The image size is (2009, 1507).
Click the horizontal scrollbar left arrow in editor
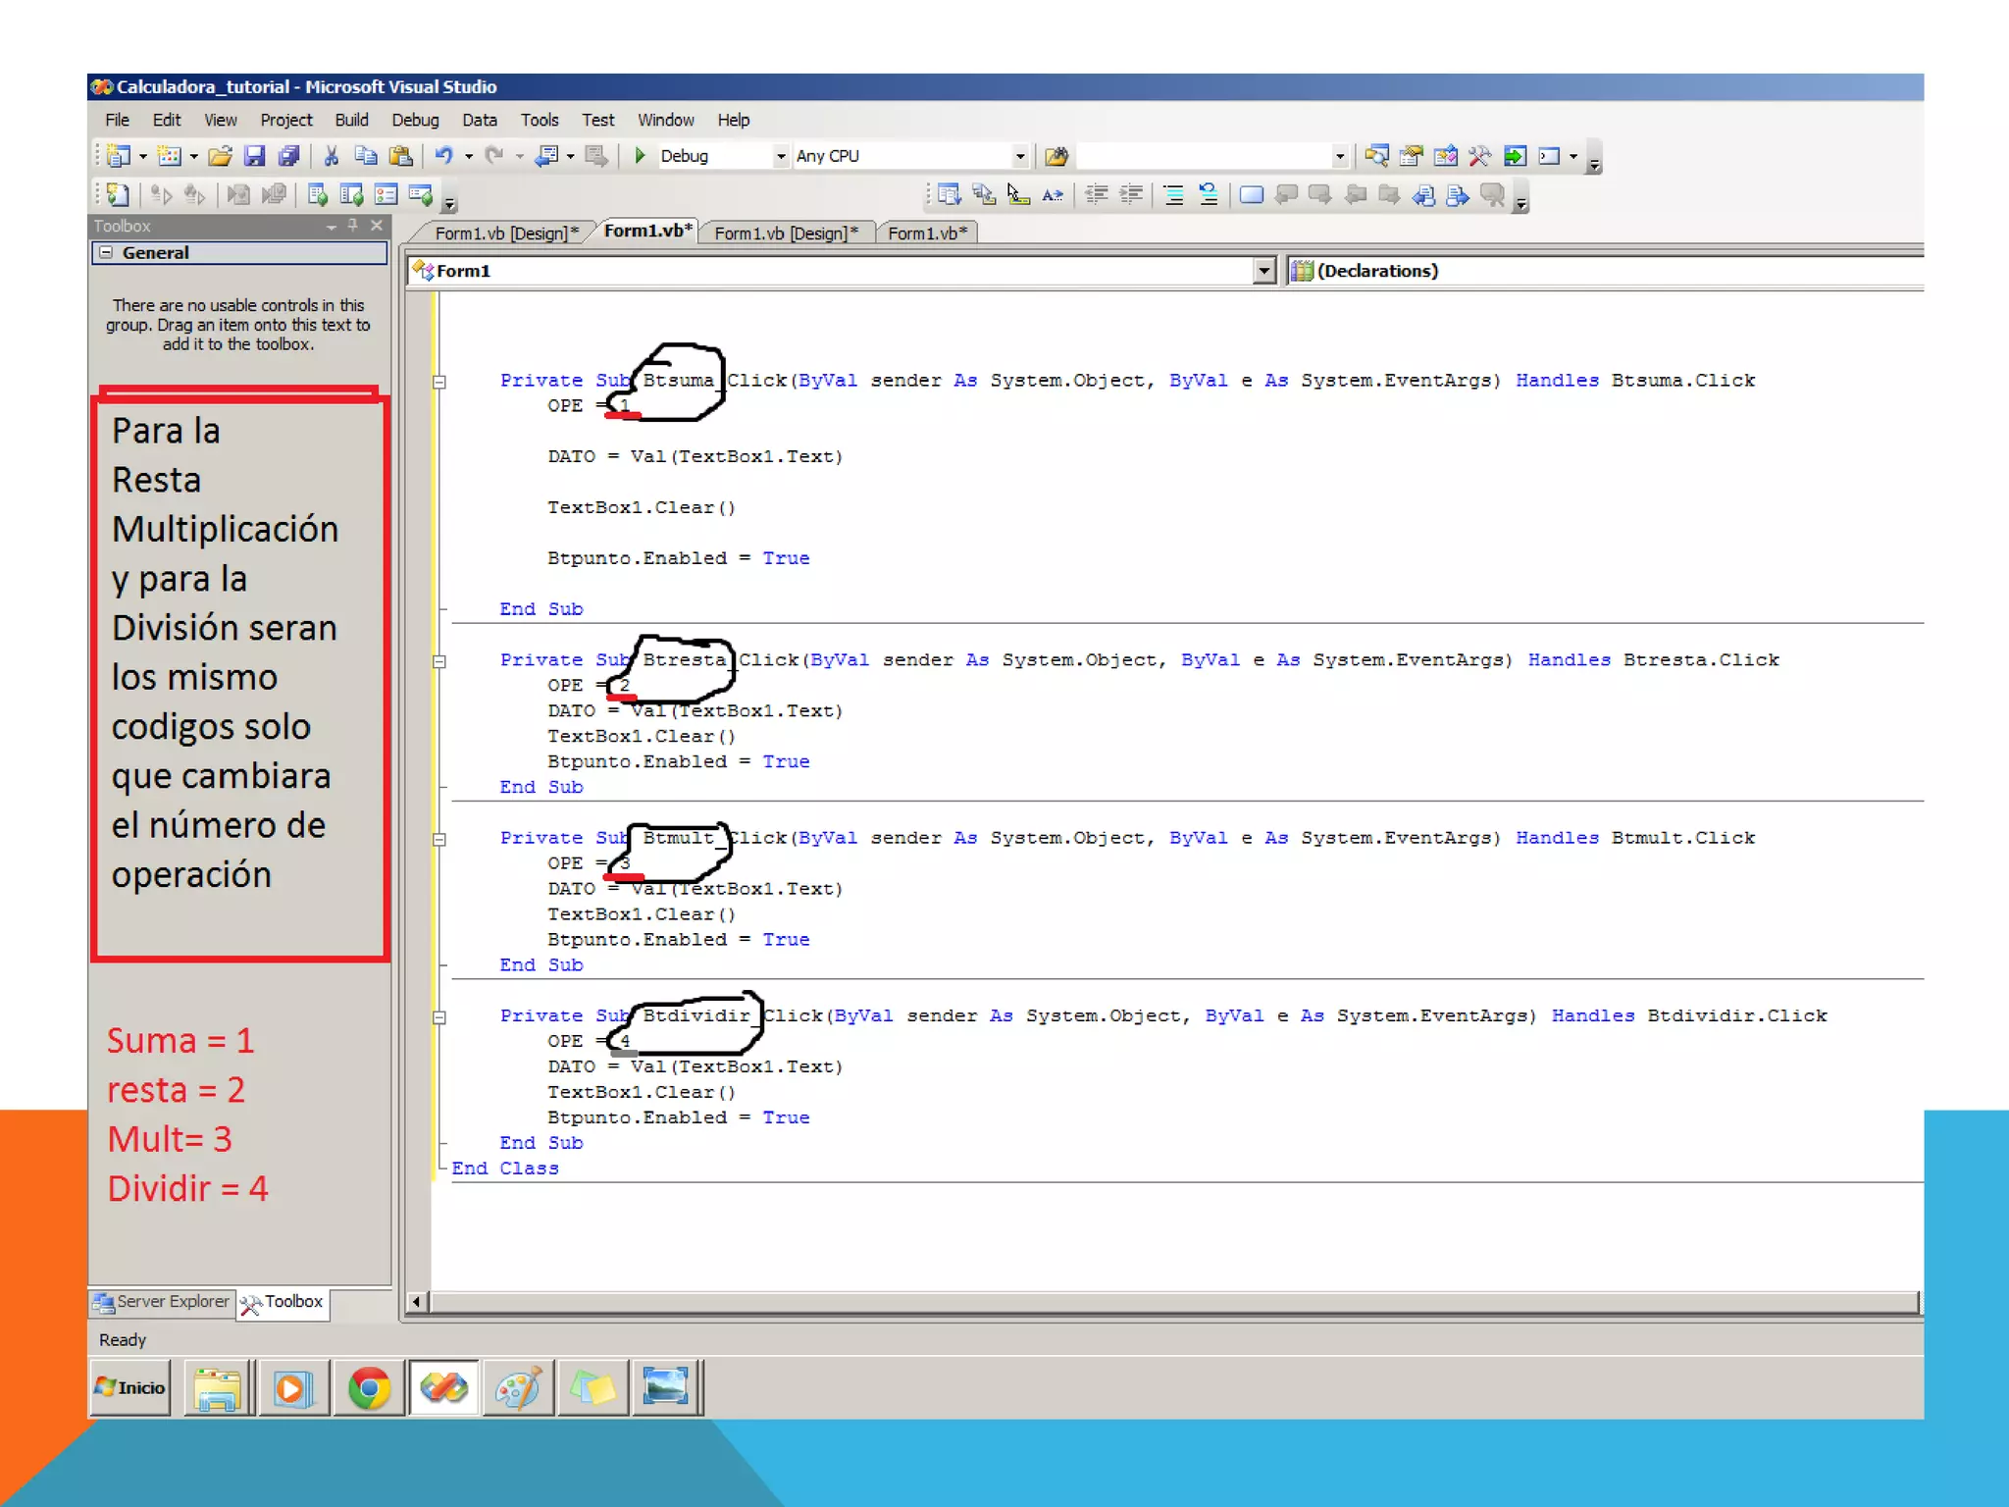point(416,1302)
